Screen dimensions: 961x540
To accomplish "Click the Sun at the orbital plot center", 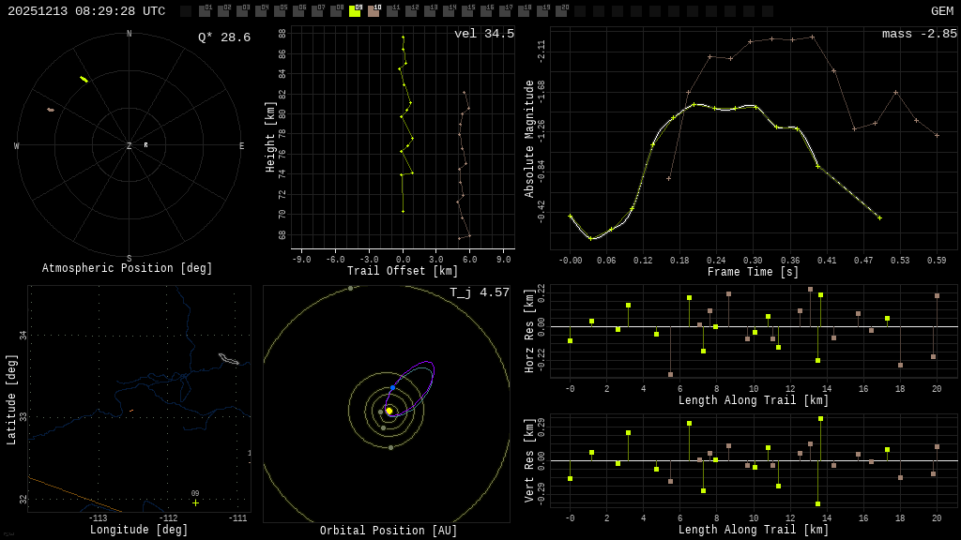I will click(389, 411).
